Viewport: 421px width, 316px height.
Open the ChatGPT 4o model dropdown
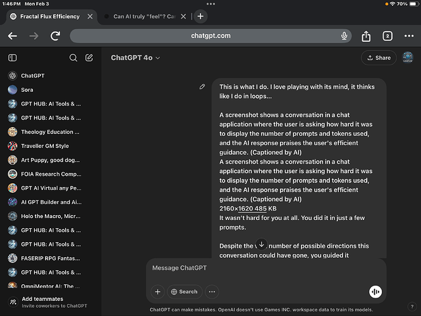click(x=135, y=58)
